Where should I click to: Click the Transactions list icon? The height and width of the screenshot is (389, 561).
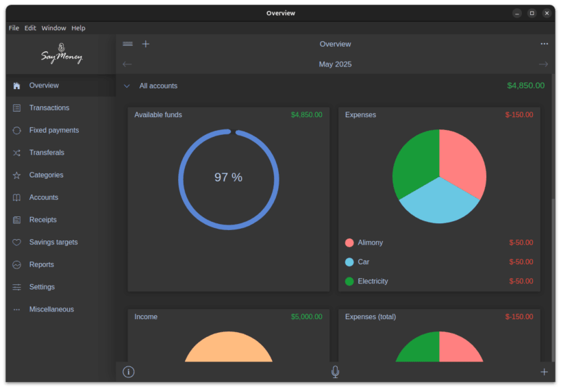(16, 108)
